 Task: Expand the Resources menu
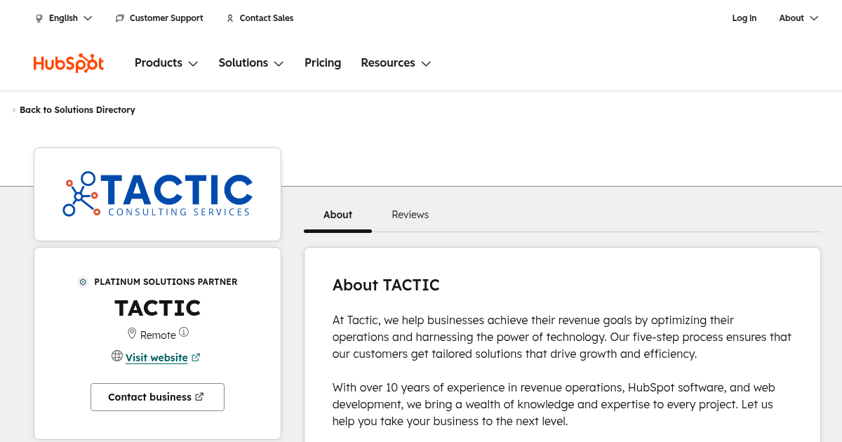click(x=396, y=63)
